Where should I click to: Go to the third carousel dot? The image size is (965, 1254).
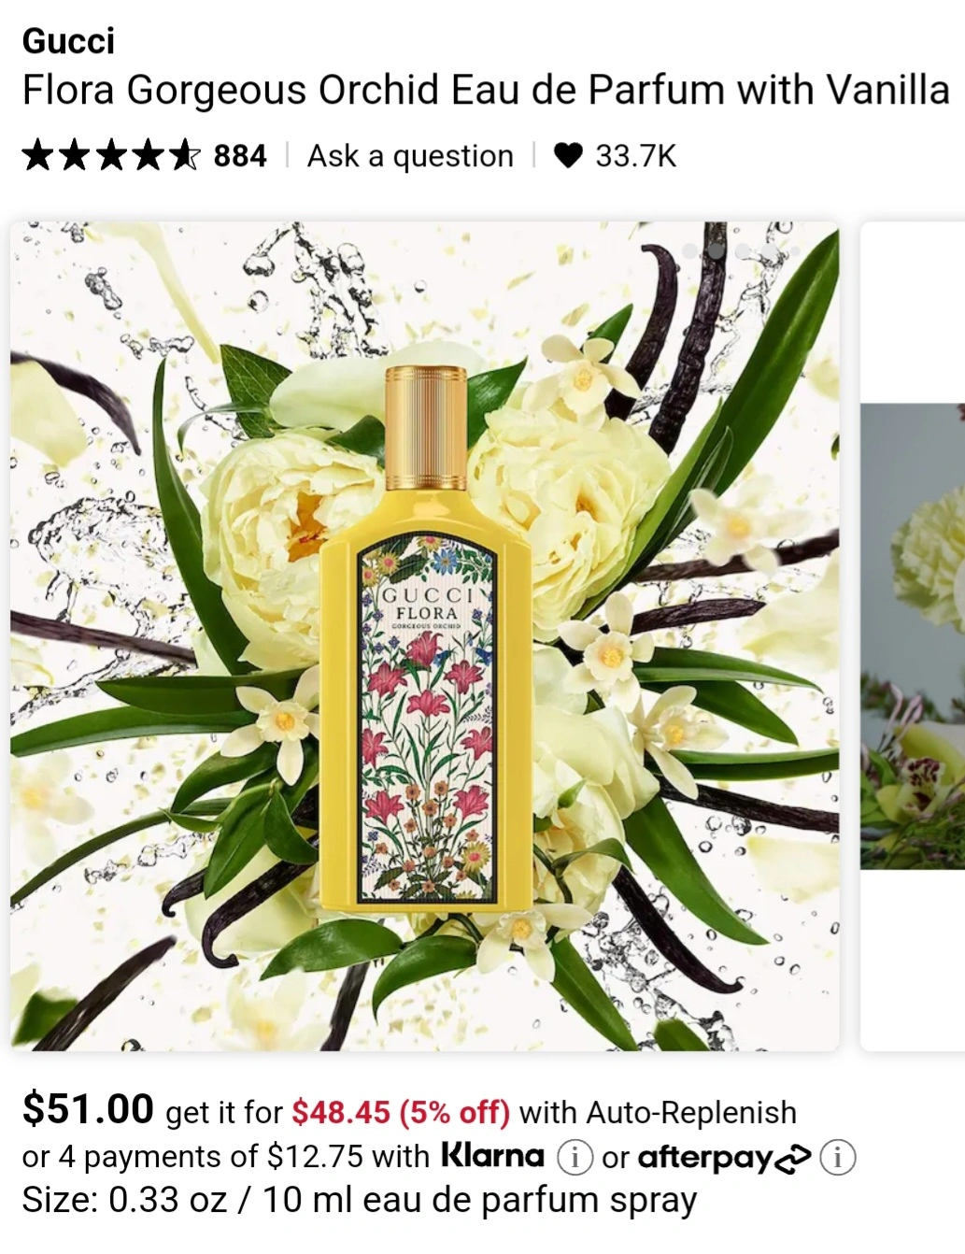pyautogui.click(x=743, y=250)
